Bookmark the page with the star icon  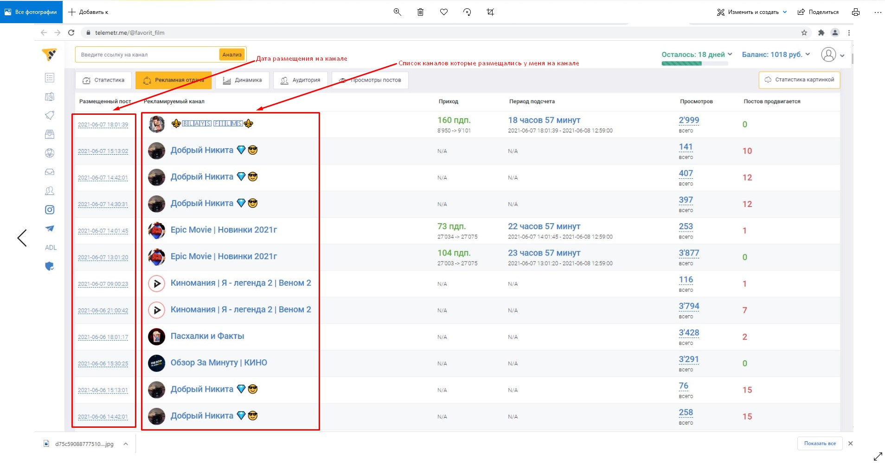(804, 32)
